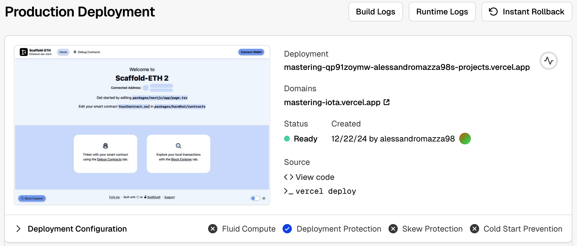Select the Home tab in the preview
Viewport: 577px width, 246px height.
click(x=63, y=52)
